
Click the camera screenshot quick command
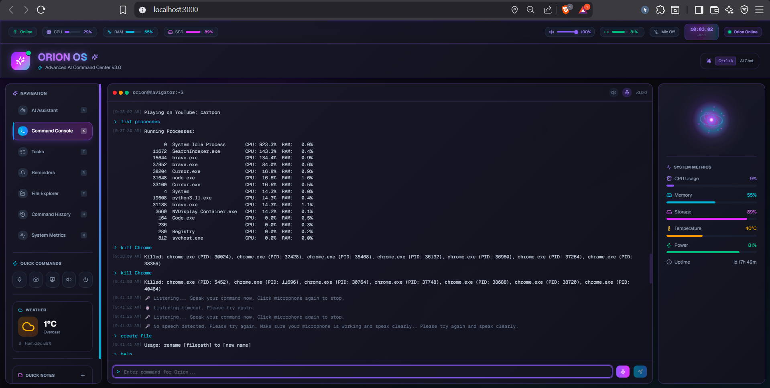coord(36,280)
